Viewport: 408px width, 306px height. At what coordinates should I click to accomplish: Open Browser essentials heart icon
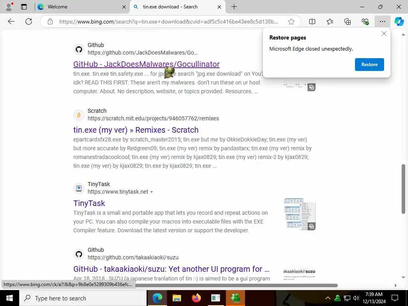coord(365,22)
